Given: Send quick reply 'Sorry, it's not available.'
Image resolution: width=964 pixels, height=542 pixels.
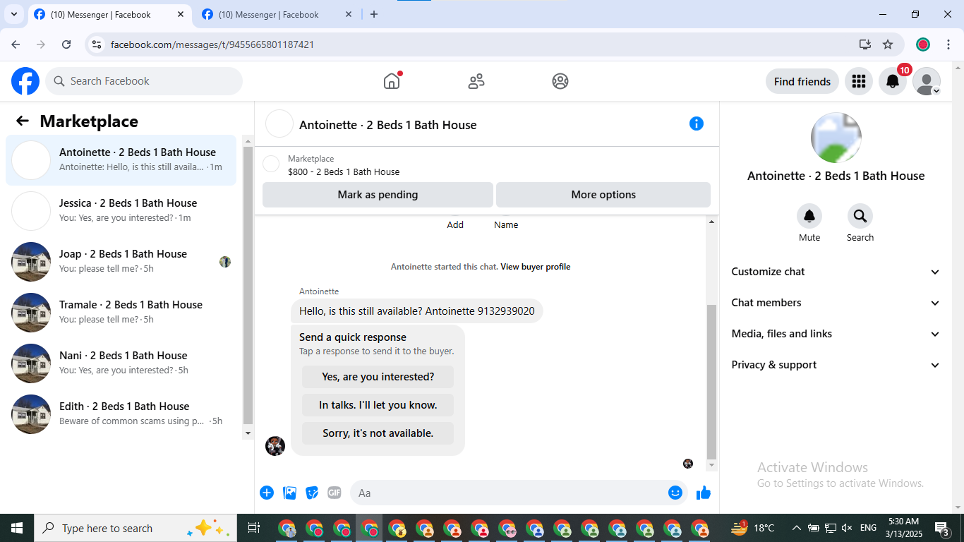Looking at the screenshot, I should pos(378,433).
